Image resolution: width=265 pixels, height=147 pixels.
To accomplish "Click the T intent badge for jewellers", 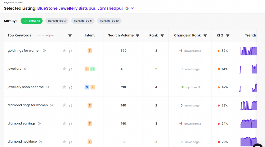I will click(x=87, y=69).
